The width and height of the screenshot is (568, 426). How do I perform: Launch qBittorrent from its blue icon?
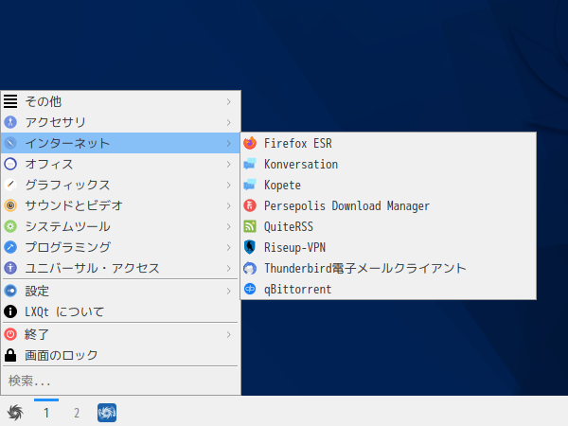(x=250, y=289)
